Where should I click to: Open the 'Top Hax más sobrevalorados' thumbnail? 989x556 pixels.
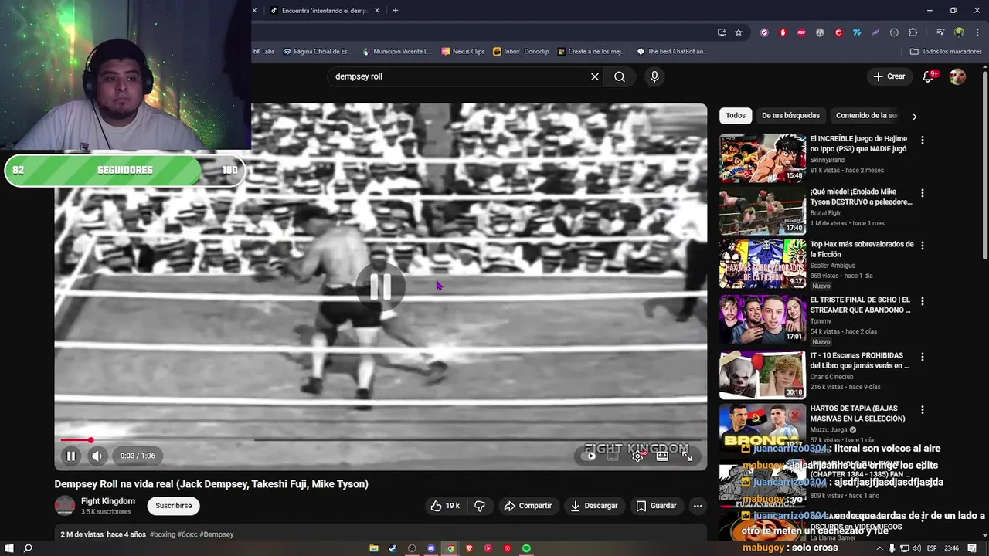(x=763, y=263)
